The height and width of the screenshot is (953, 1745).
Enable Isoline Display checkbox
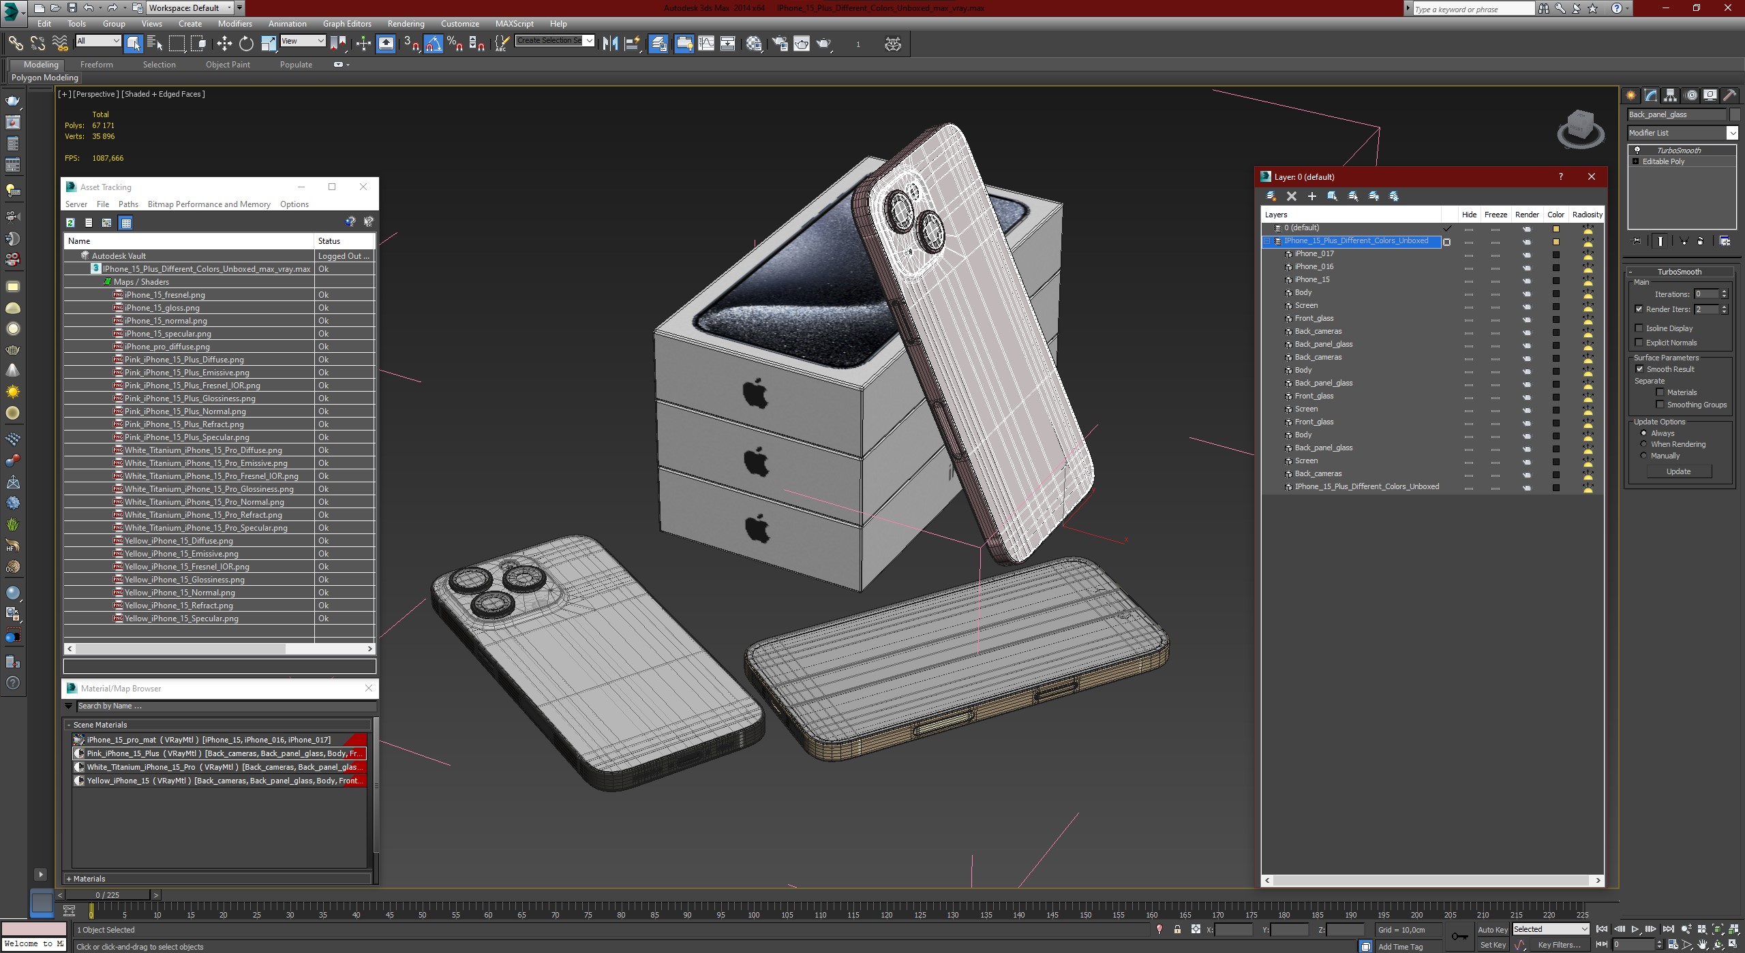click(x=1639, y=328)
